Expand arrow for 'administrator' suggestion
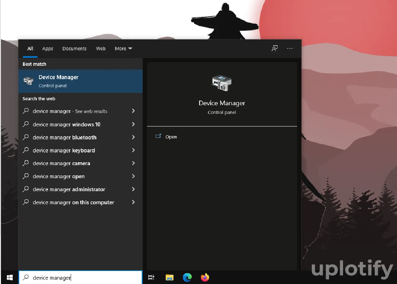The image size is (397, 284). click(x=133, y=189)
